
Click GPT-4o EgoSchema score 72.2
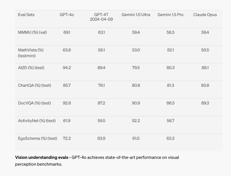point(67,139)
